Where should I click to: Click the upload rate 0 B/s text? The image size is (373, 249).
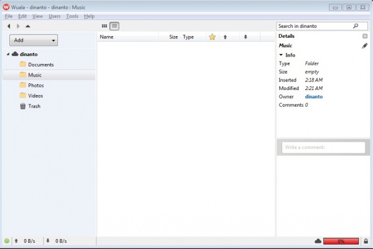click(29, 241)
